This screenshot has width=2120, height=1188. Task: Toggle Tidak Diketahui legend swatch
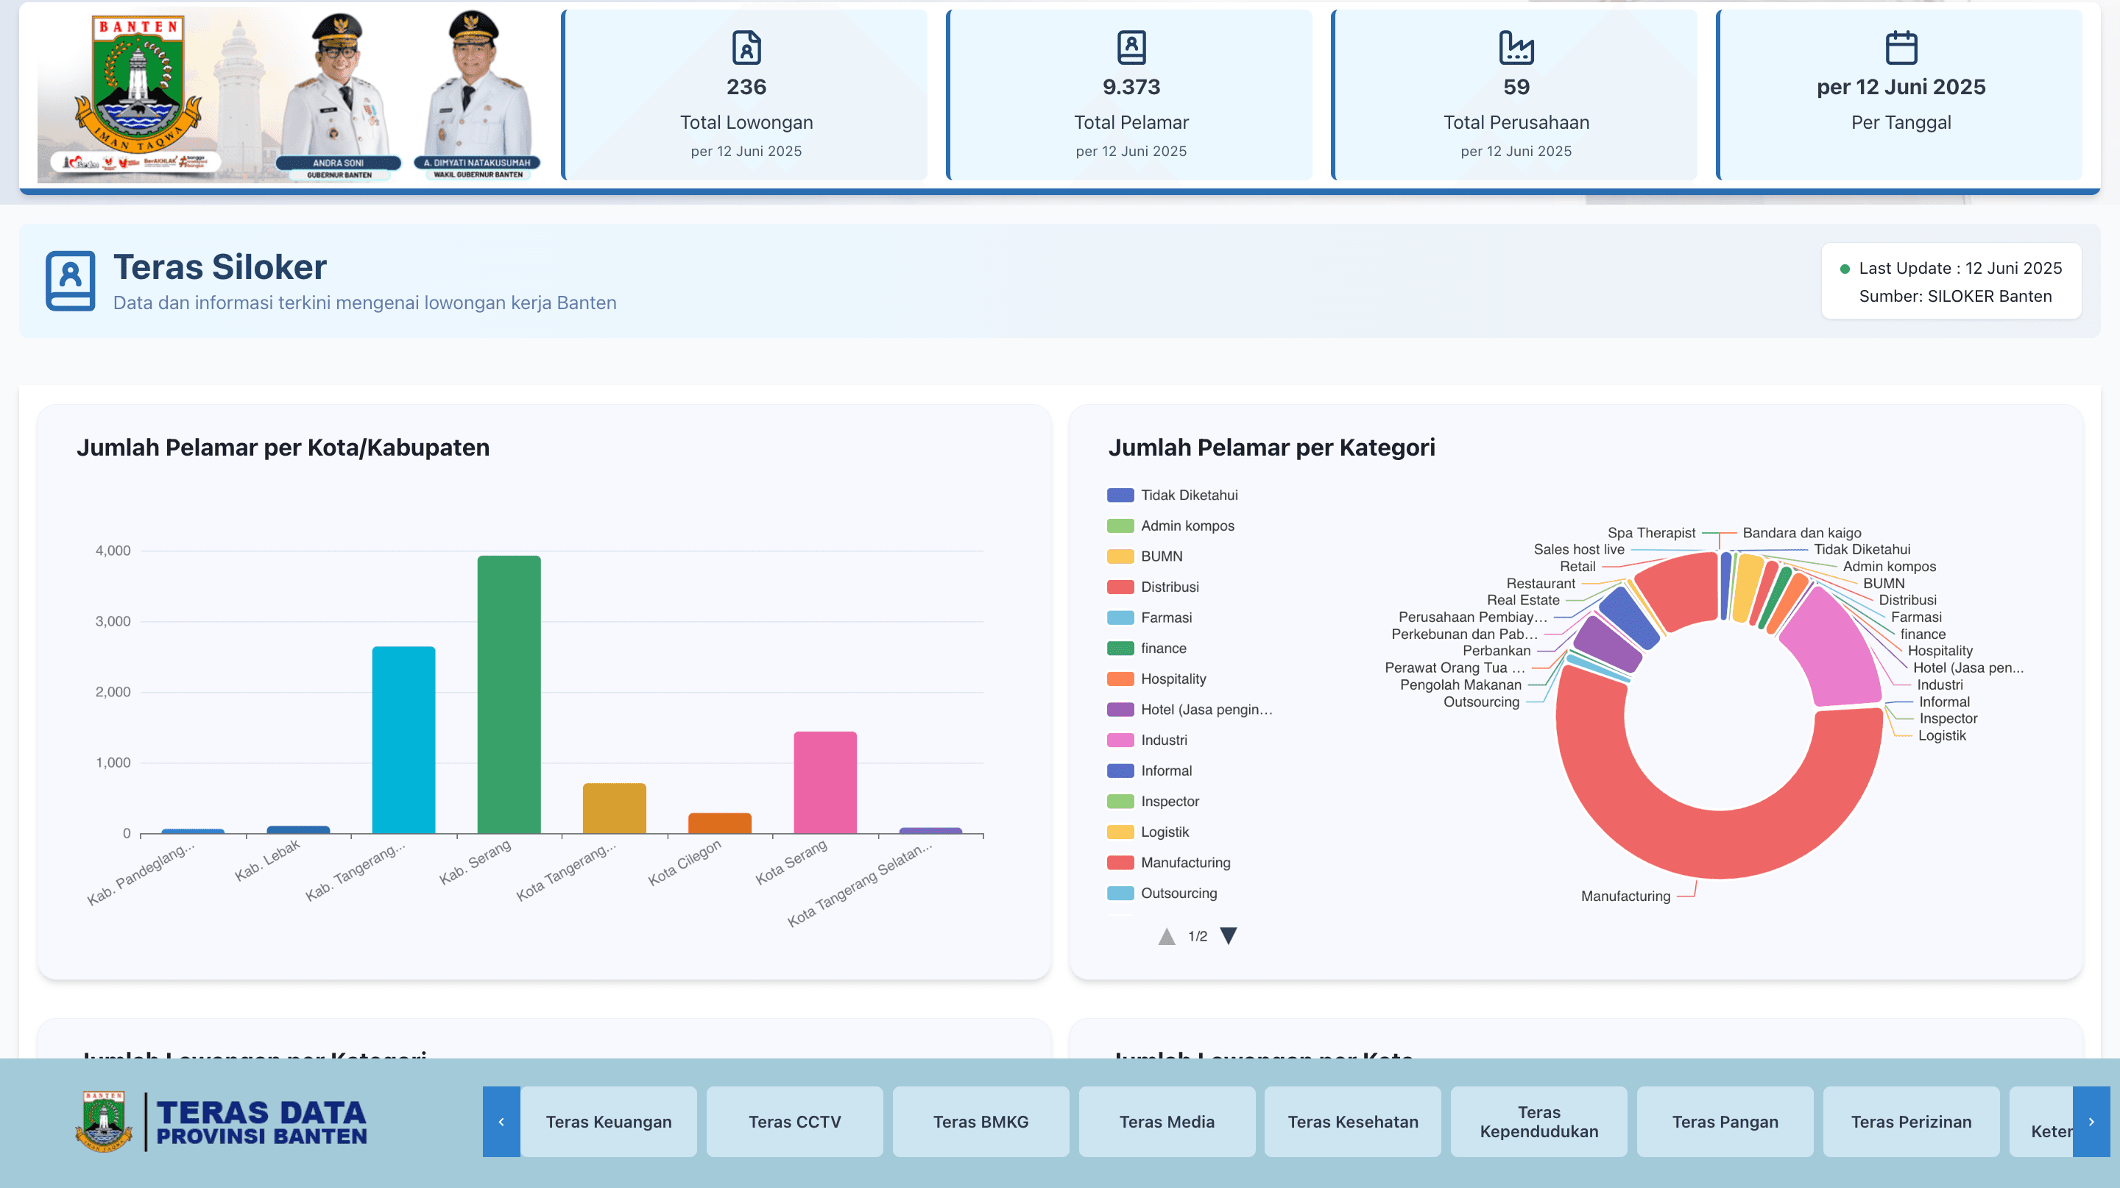[1120, 495]
